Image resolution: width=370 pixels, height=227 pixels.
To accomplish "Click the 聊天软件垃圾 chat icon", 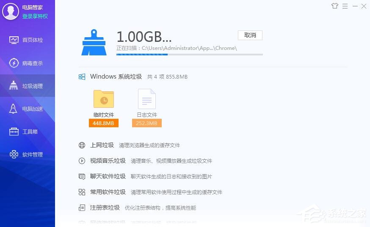I will click(x=82, y=176).
